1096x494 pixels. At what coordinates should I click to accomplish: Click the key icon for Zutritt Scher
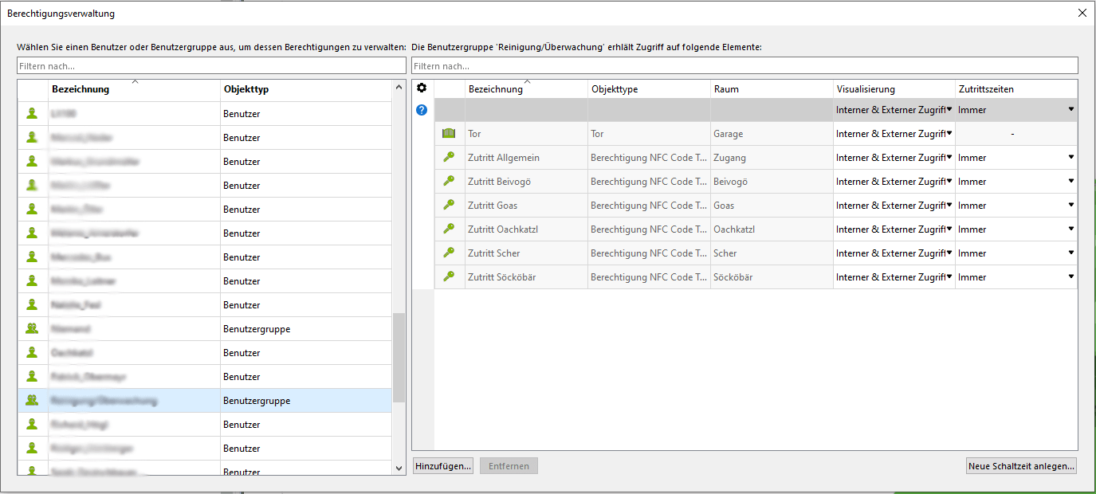[x=450, y=253]
